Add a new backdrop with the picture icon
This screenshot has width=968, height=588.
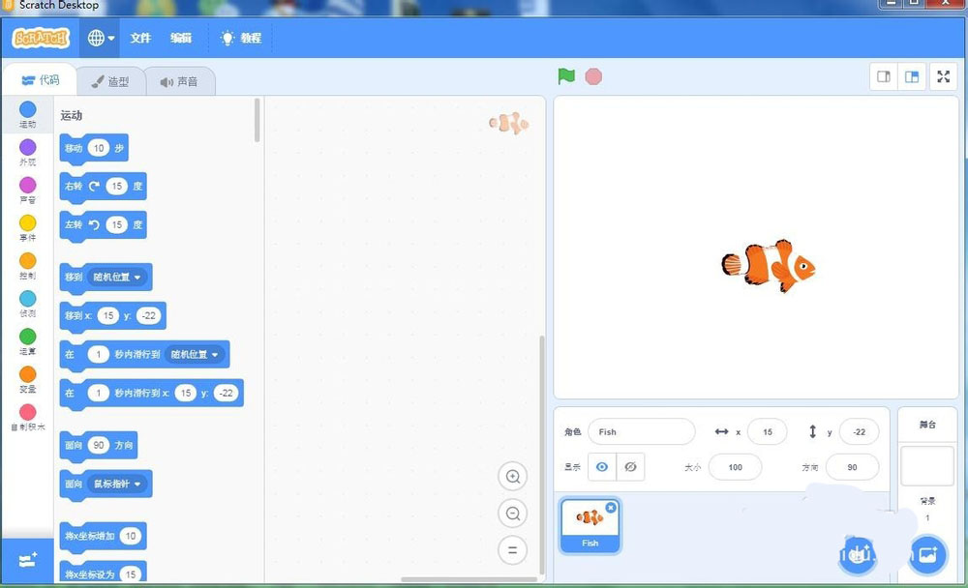927,554
